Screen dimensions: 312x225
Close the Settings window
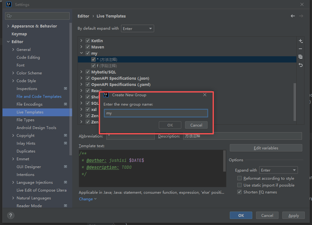click(x=302, y=4)
